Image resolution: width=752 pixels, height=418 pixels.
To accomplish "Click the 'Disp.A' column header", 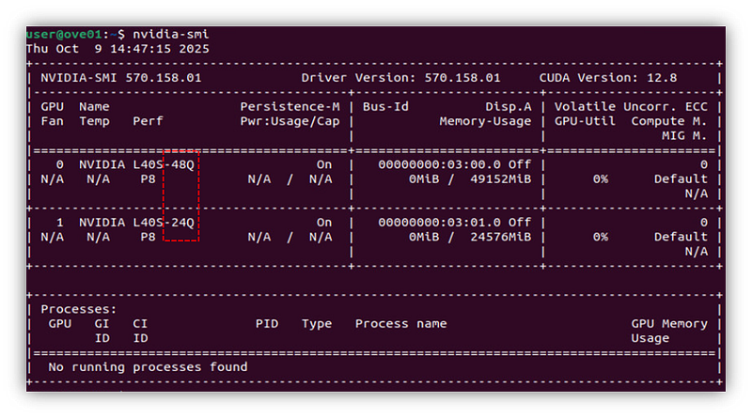I will pos(509,106).
